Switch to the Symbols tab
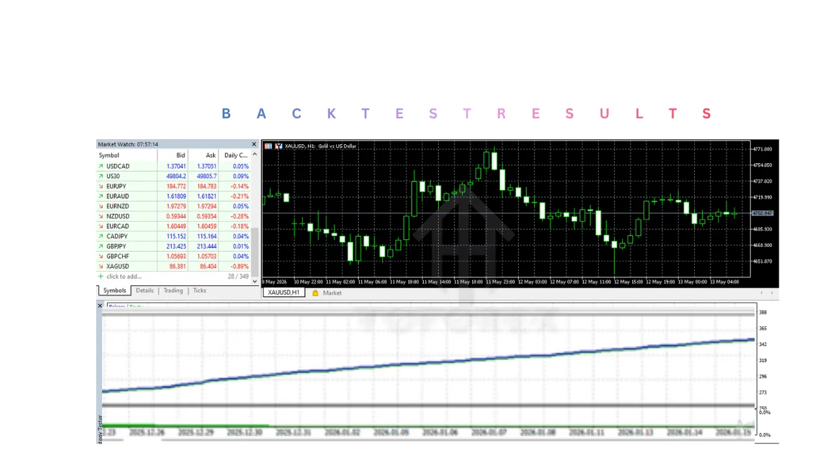 (115, 291)
